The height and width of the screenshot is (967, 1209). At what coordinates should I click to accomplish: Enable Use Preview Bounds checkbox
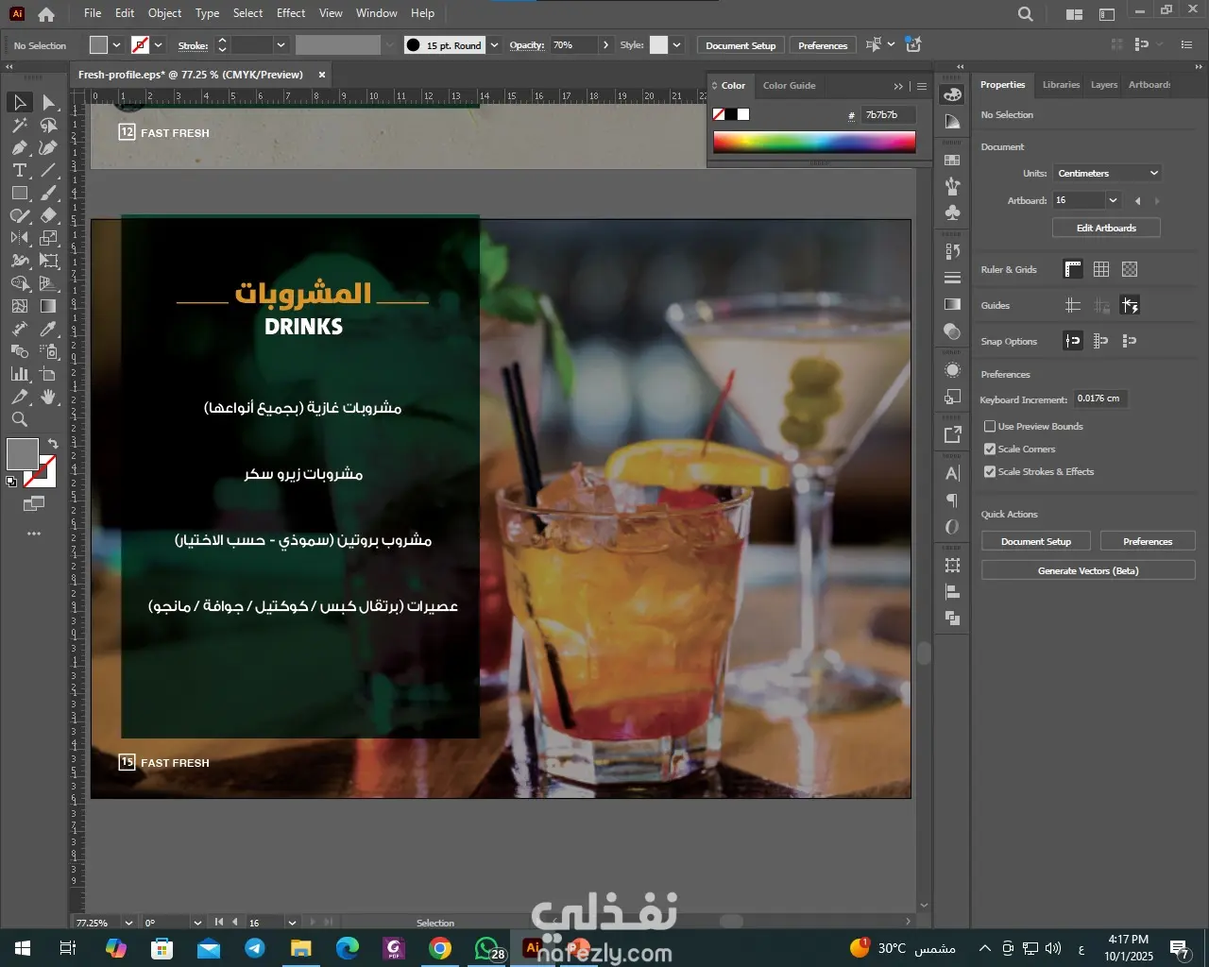990,427
